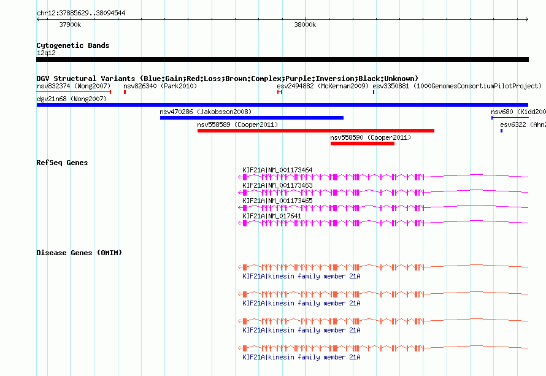Select esv3350881 1000GenomesConsortiumPilotProject label
The width and height of the screenshot is (546, 376).
(457, 86)
